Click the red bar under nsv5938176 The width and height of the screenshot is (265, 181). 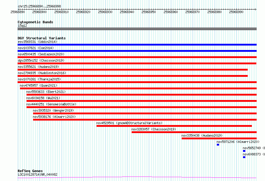pyautogui.click(x=145, y=120)
